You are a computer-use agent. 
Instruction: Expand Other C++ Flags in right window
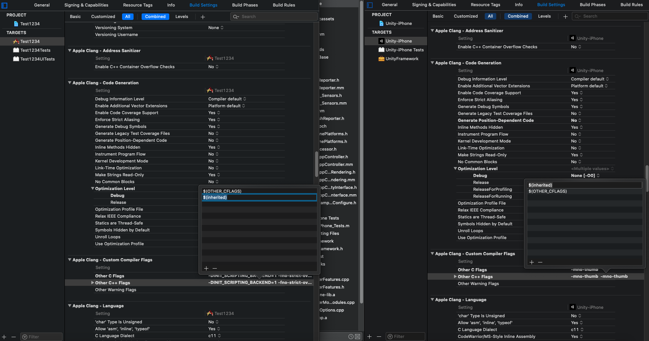(x=455, y=277)
